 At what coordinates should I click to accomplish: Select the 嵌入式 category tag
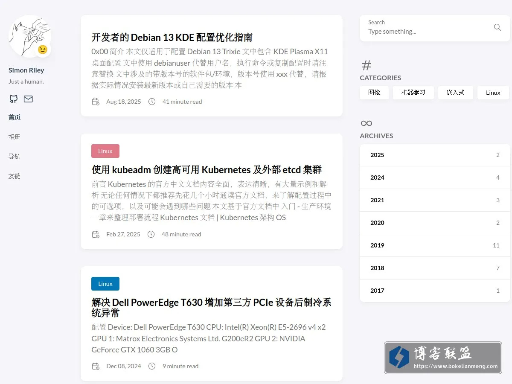coord(456,93)
